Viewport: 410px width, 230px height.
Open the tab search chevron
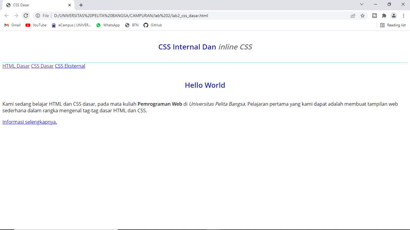tap(362, 5)
